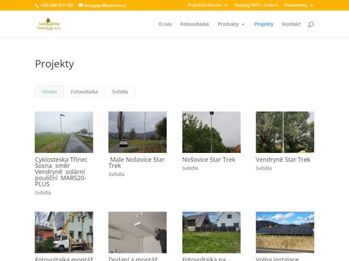Filter projects by Svítidla tab
Viewport: 349px width, 261px height.
pos(120,92)
